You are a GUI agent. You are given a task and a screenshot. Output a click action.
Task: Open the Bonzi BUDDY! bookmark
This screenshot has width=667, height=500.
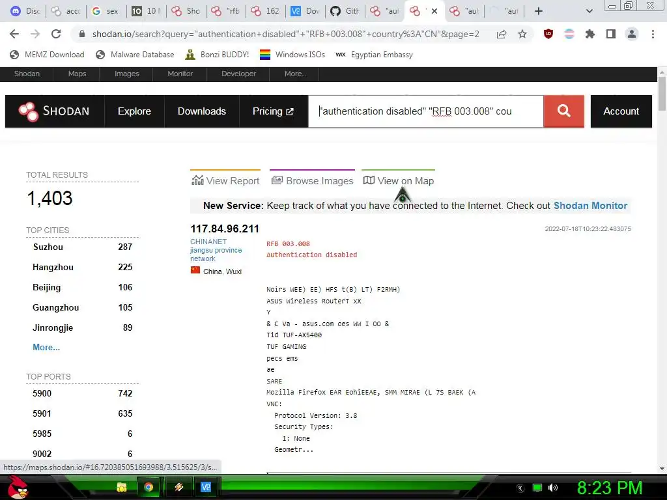[x=217, y=55]
